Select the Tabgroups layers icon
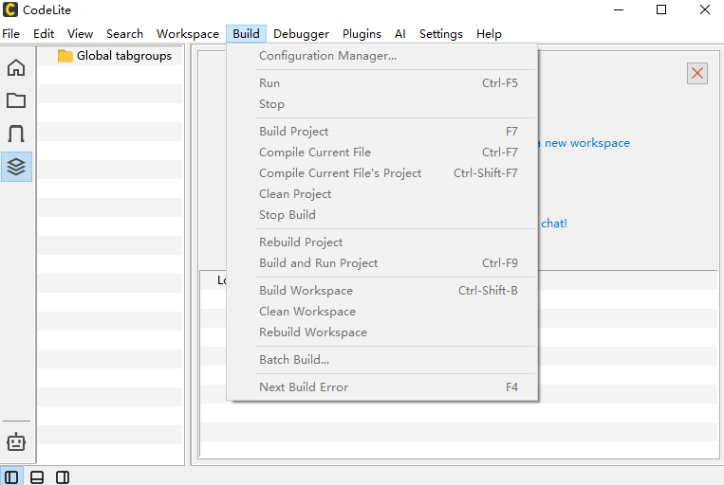The width and height of the screenshot is (724, 485). click(x=16, y=167)
